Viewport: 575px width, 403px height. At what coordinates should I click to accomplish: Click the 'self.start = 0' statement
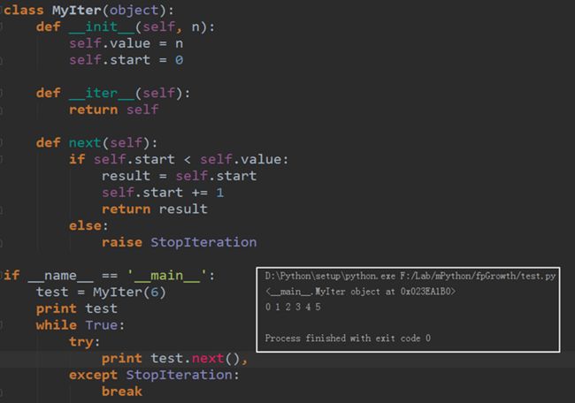[126, 60]
